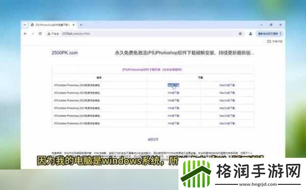
Task: Select the Adobe Photoshop 2021 row name
Action: [77, 108]
